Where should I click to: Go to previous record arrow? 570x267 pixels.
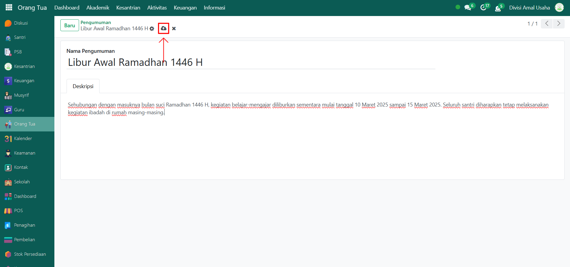547,24
